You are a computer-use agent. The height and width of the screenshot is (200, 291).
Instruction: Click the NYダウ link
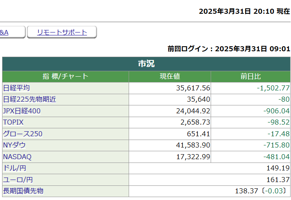pos(14,145)
